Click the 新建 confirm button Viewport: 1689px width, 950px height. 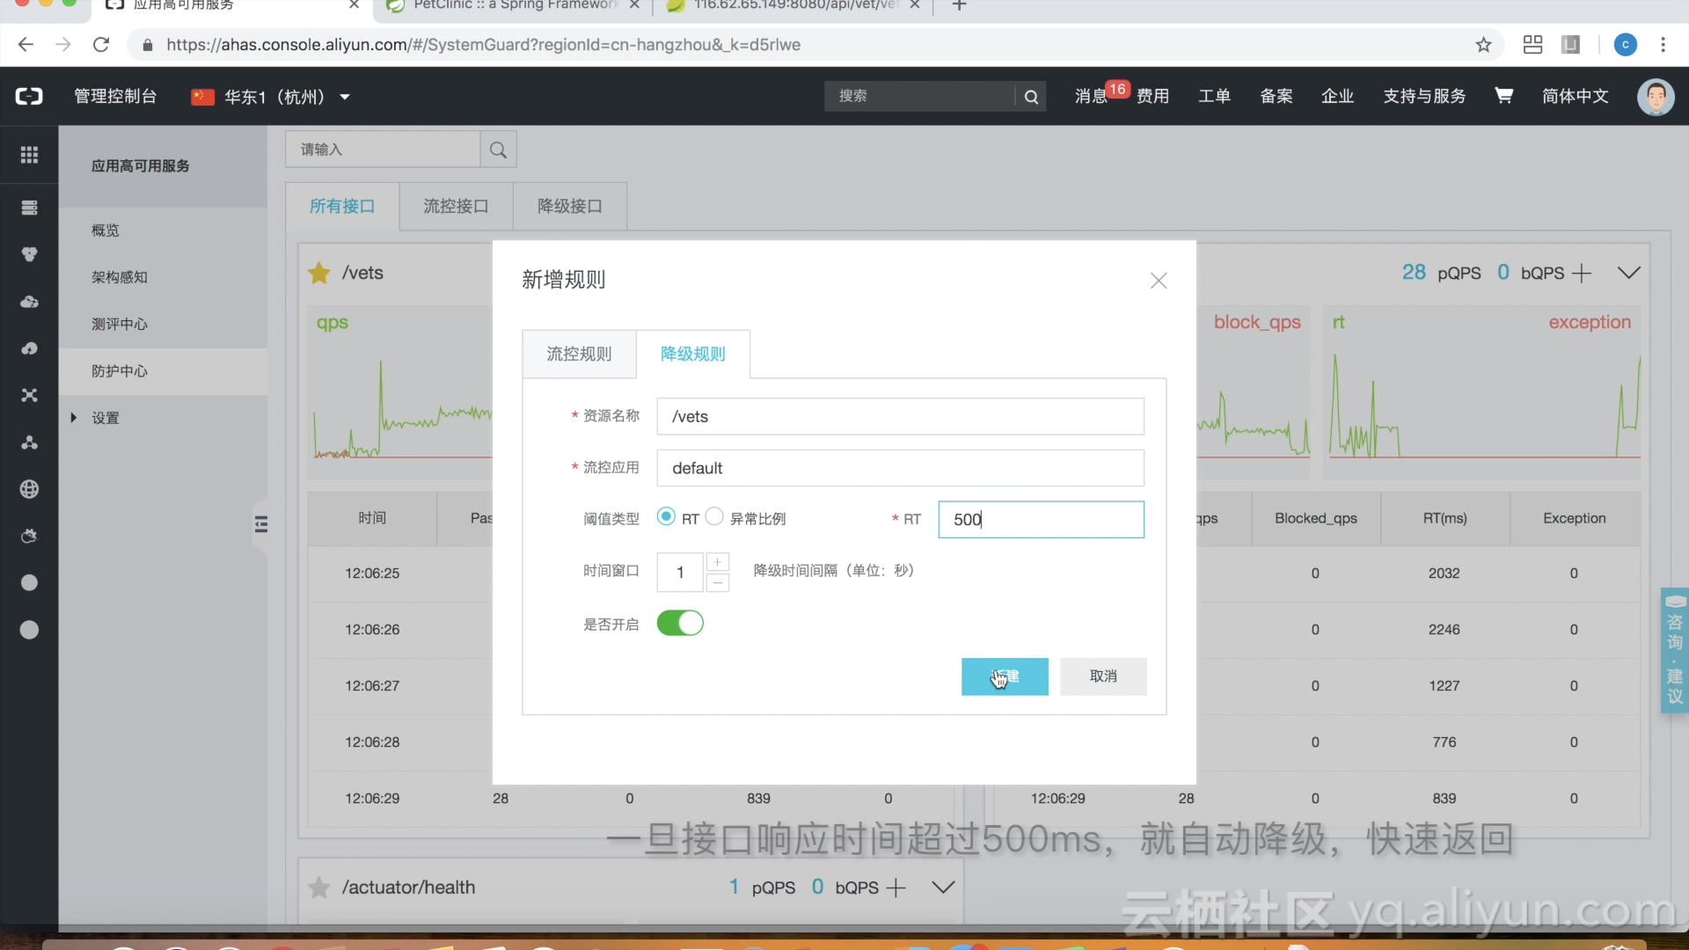1004,676
